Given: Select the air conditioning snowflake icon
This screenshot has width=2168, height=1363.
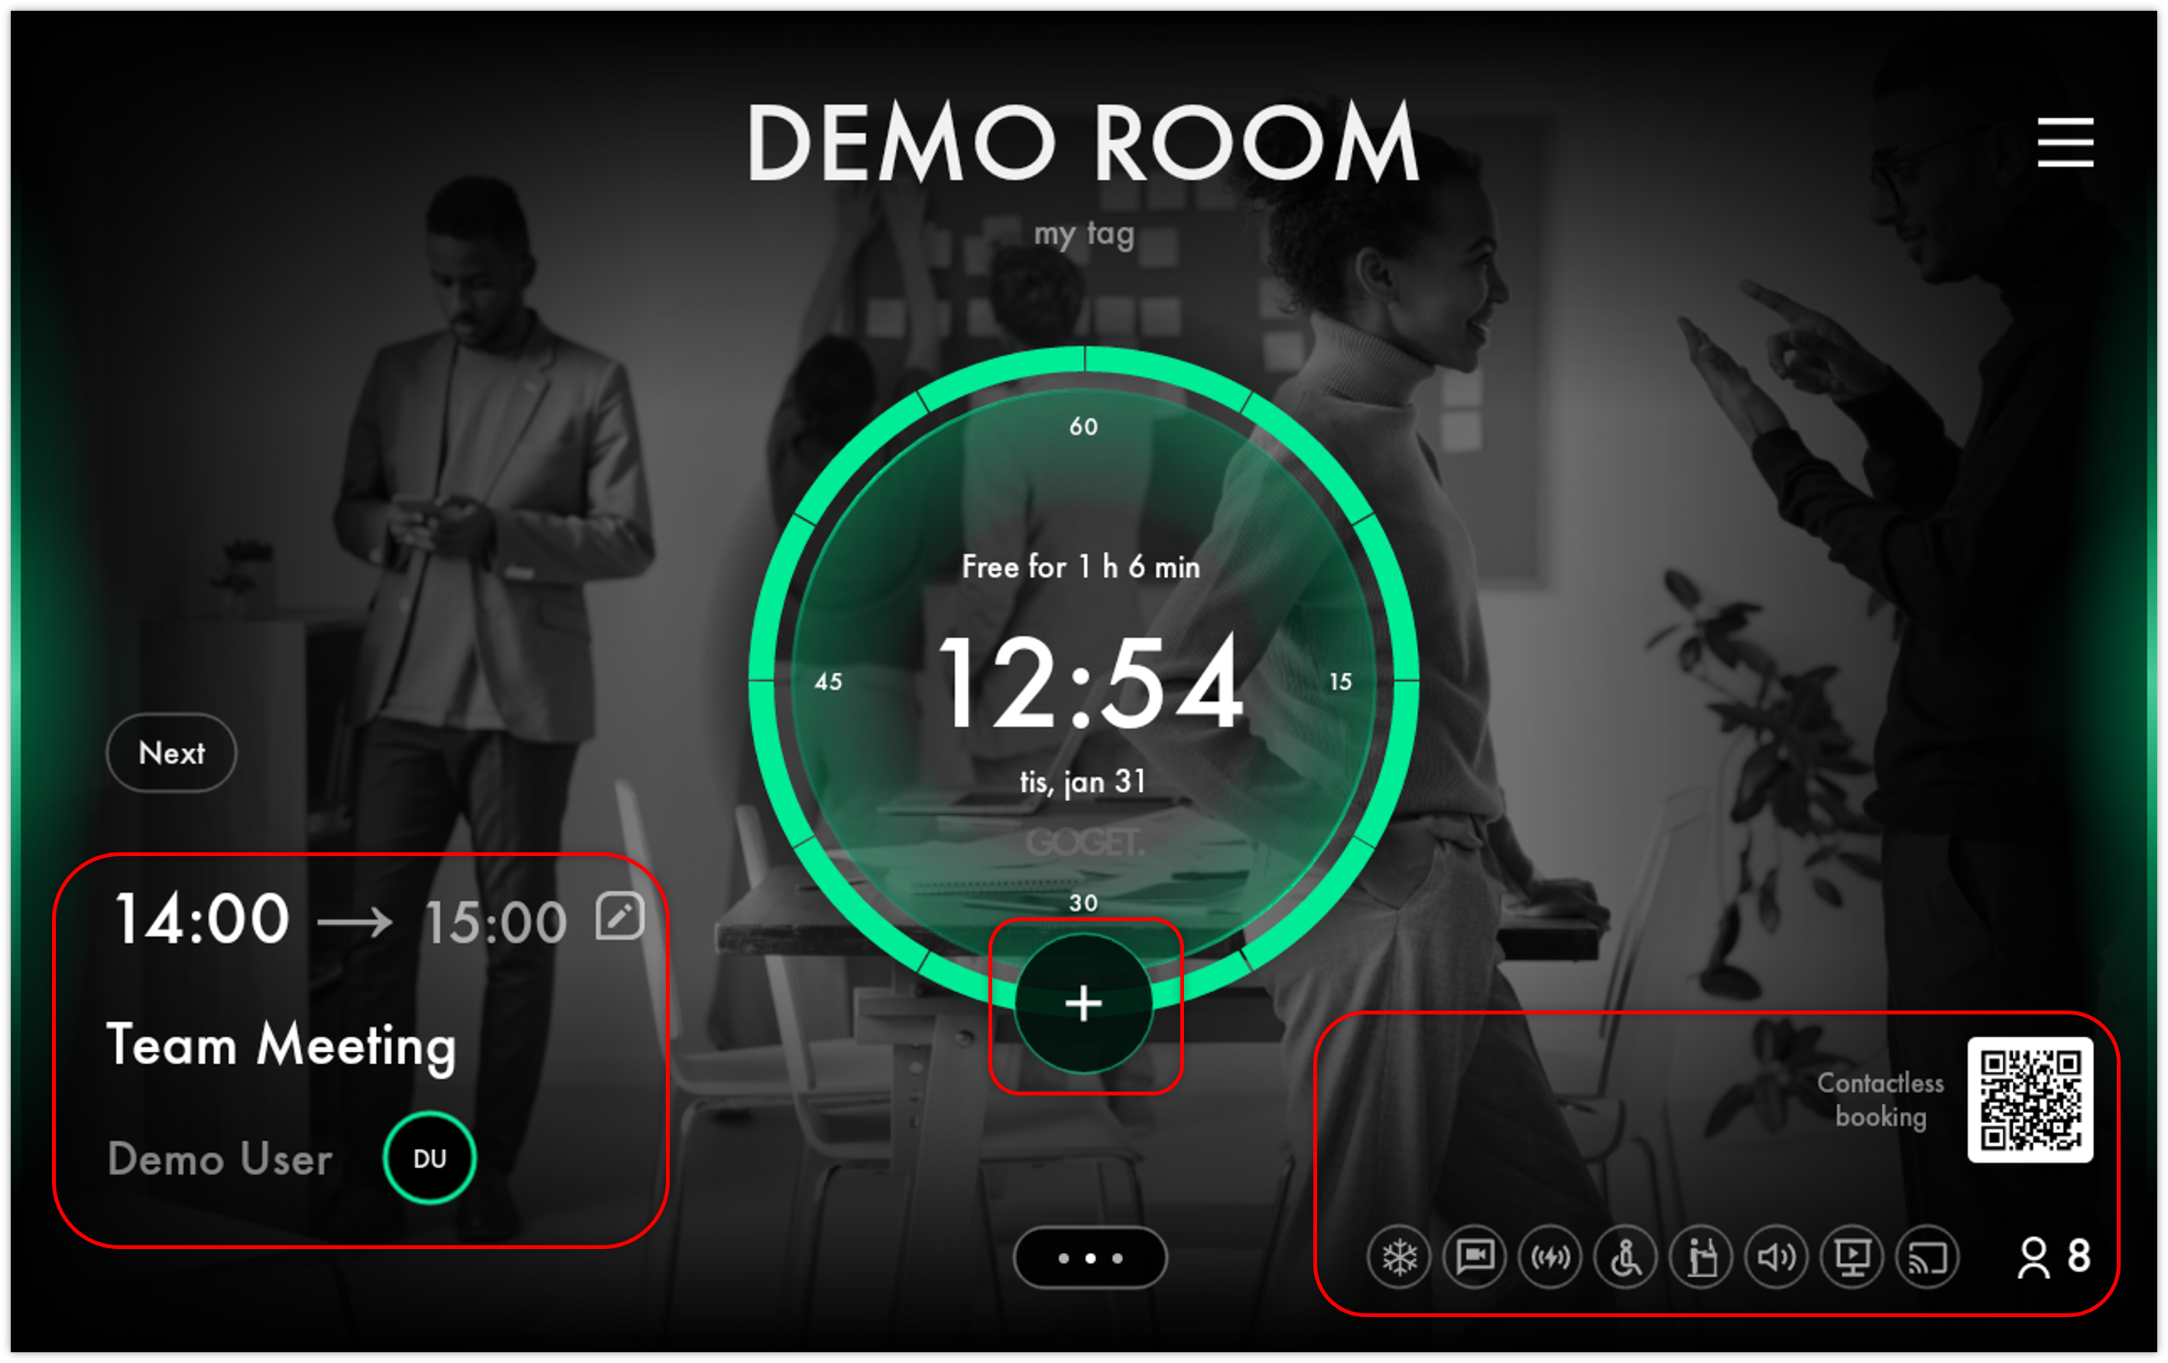Looking at the screenshot, I should click(x=1399, y=1257).
